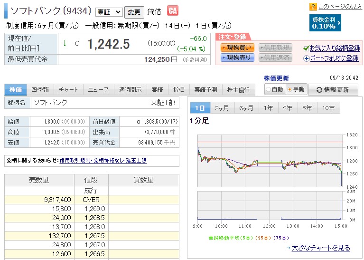Screen dimensions: 364x260
Task: Open the 業績 tab
Action: [158, 90]
